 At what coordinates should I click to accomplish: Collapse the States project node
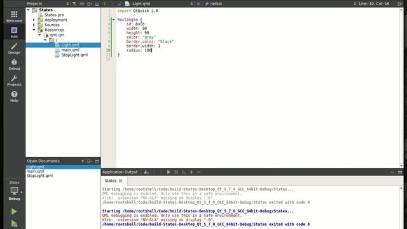point(28,10)
